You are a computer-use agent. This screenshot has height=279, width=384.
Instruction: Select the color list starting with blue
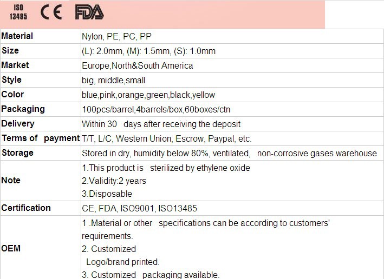pyautogui.click(x=148, y=95)
